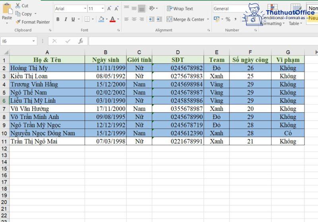Click cell 'Trần Thị Ngô Mai'

47,141
